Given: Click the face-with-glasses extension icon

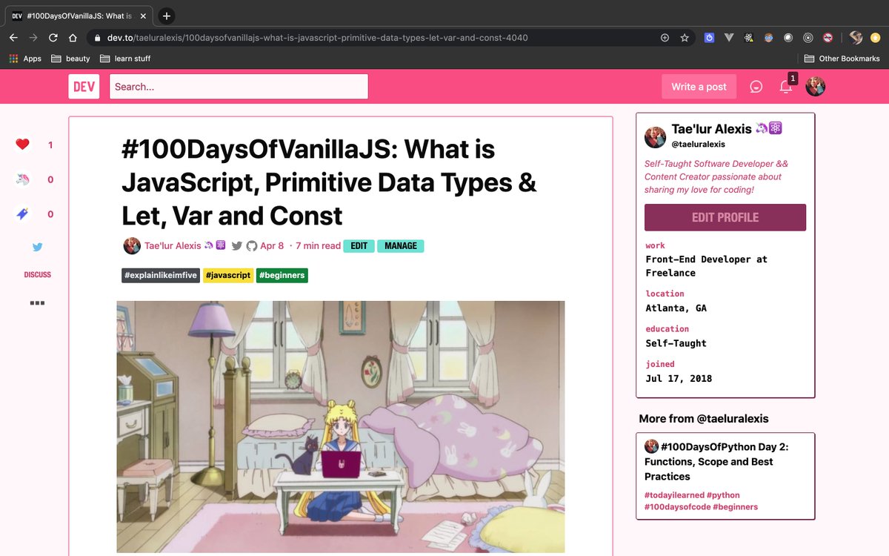Looking at the screenshot, I should click(768, 38).
